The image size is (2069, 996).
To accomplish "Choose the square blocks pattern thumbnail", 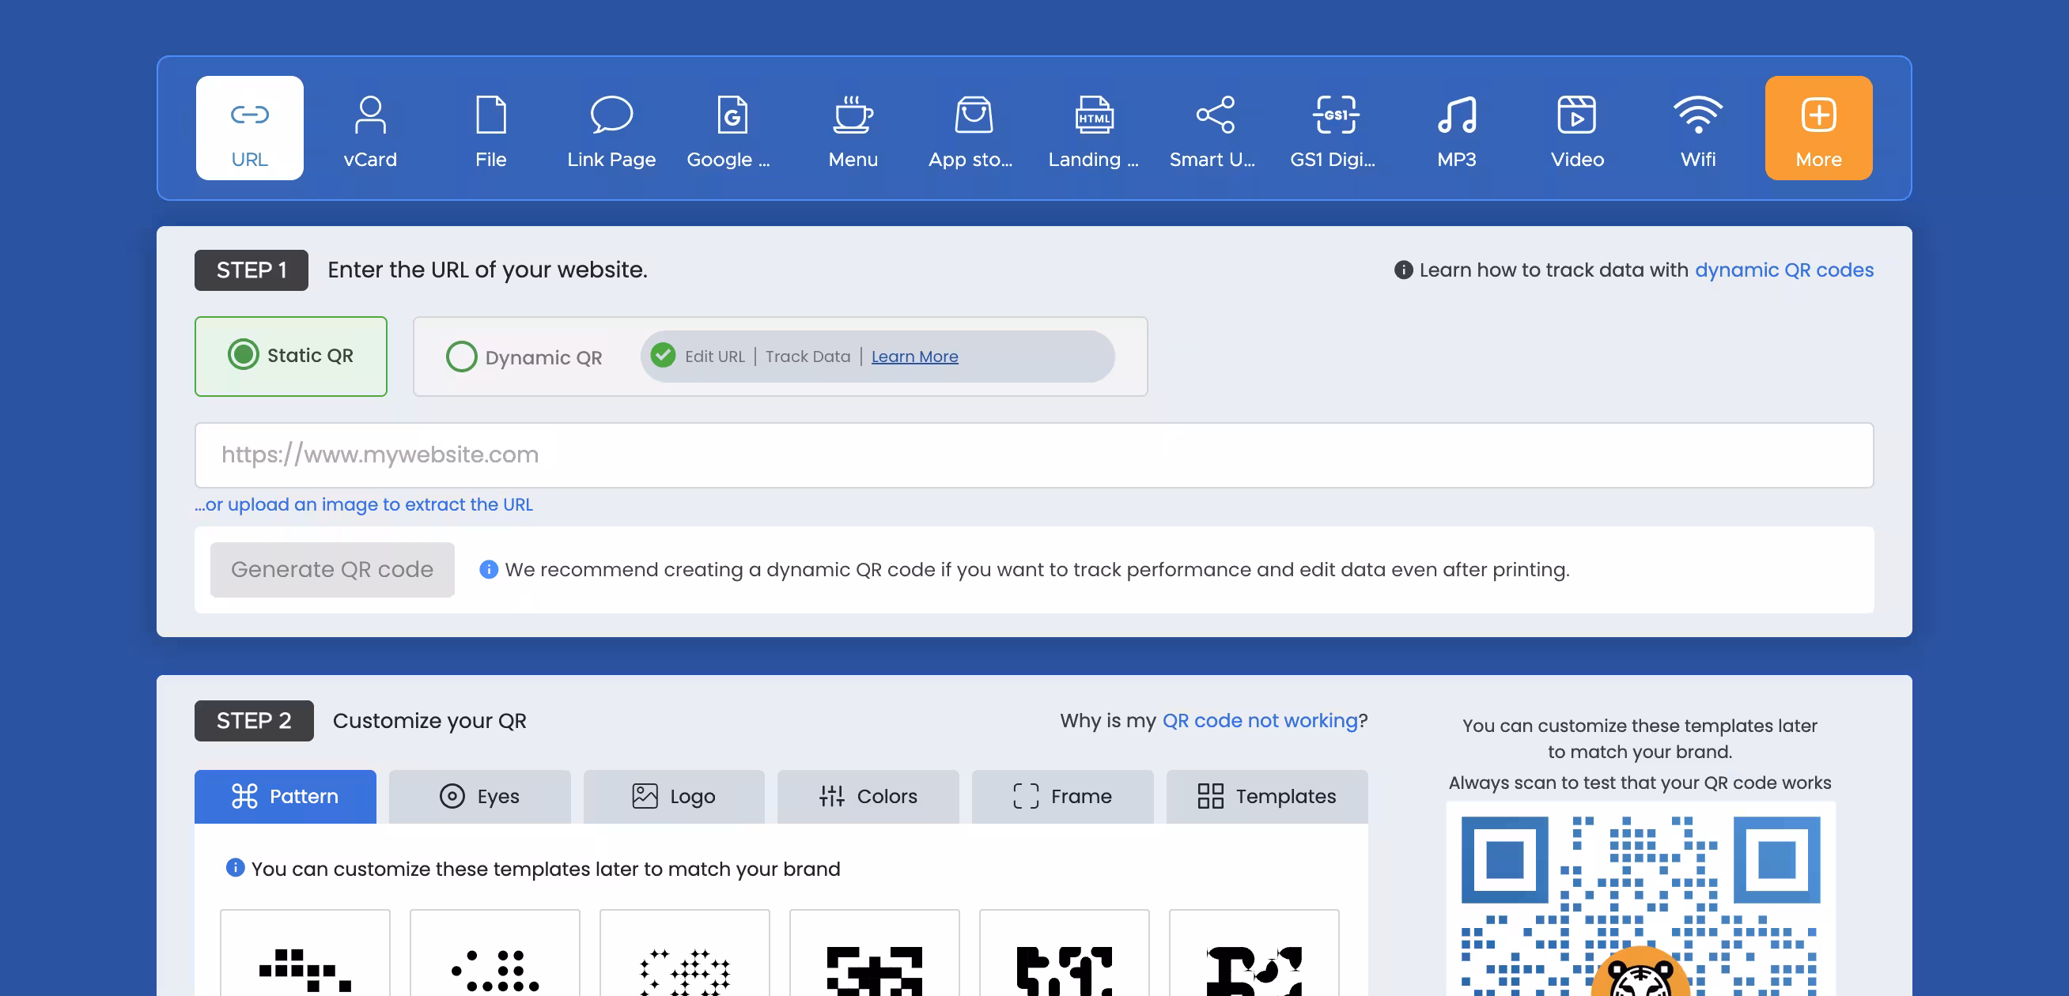I will pos(305,953).
